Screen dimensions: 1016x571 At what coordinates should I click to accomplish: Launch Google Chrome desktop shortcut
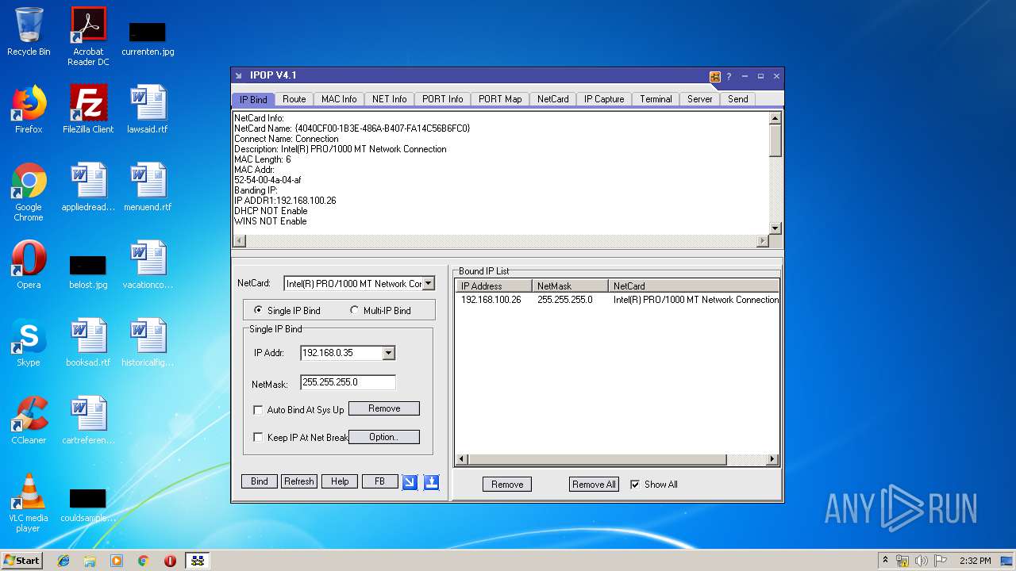[29, 192]
